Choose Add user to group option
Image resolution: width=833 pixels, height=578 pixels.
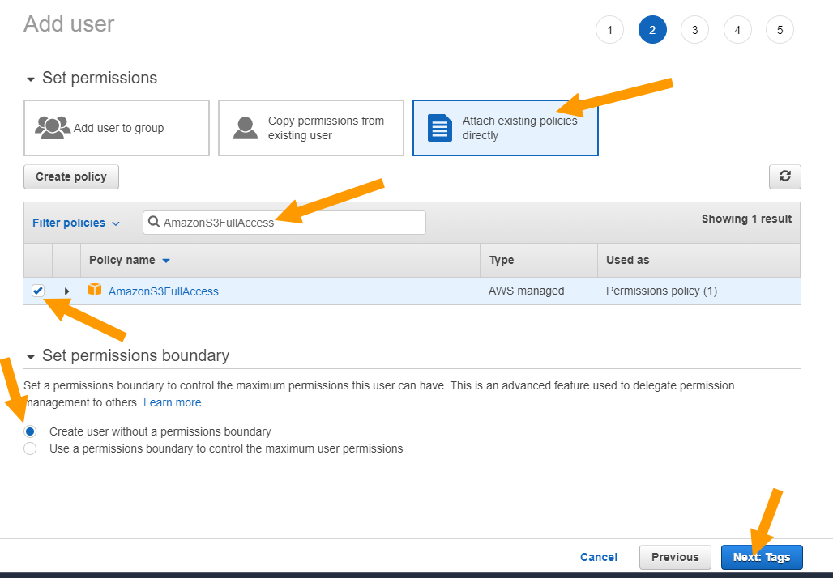pyautogui.click(x=117, y=128)
